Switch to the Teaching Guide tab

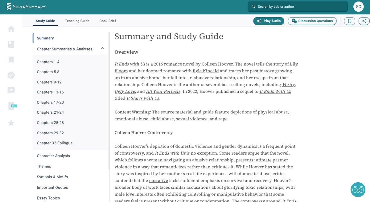77,21
